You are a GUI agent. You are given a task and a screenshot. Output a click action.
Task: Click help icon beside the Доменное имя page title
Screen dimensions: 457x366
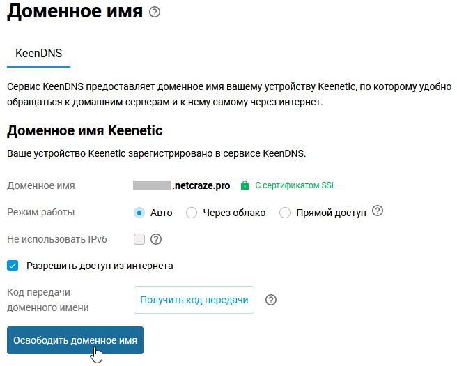click(x=155, y=13)
